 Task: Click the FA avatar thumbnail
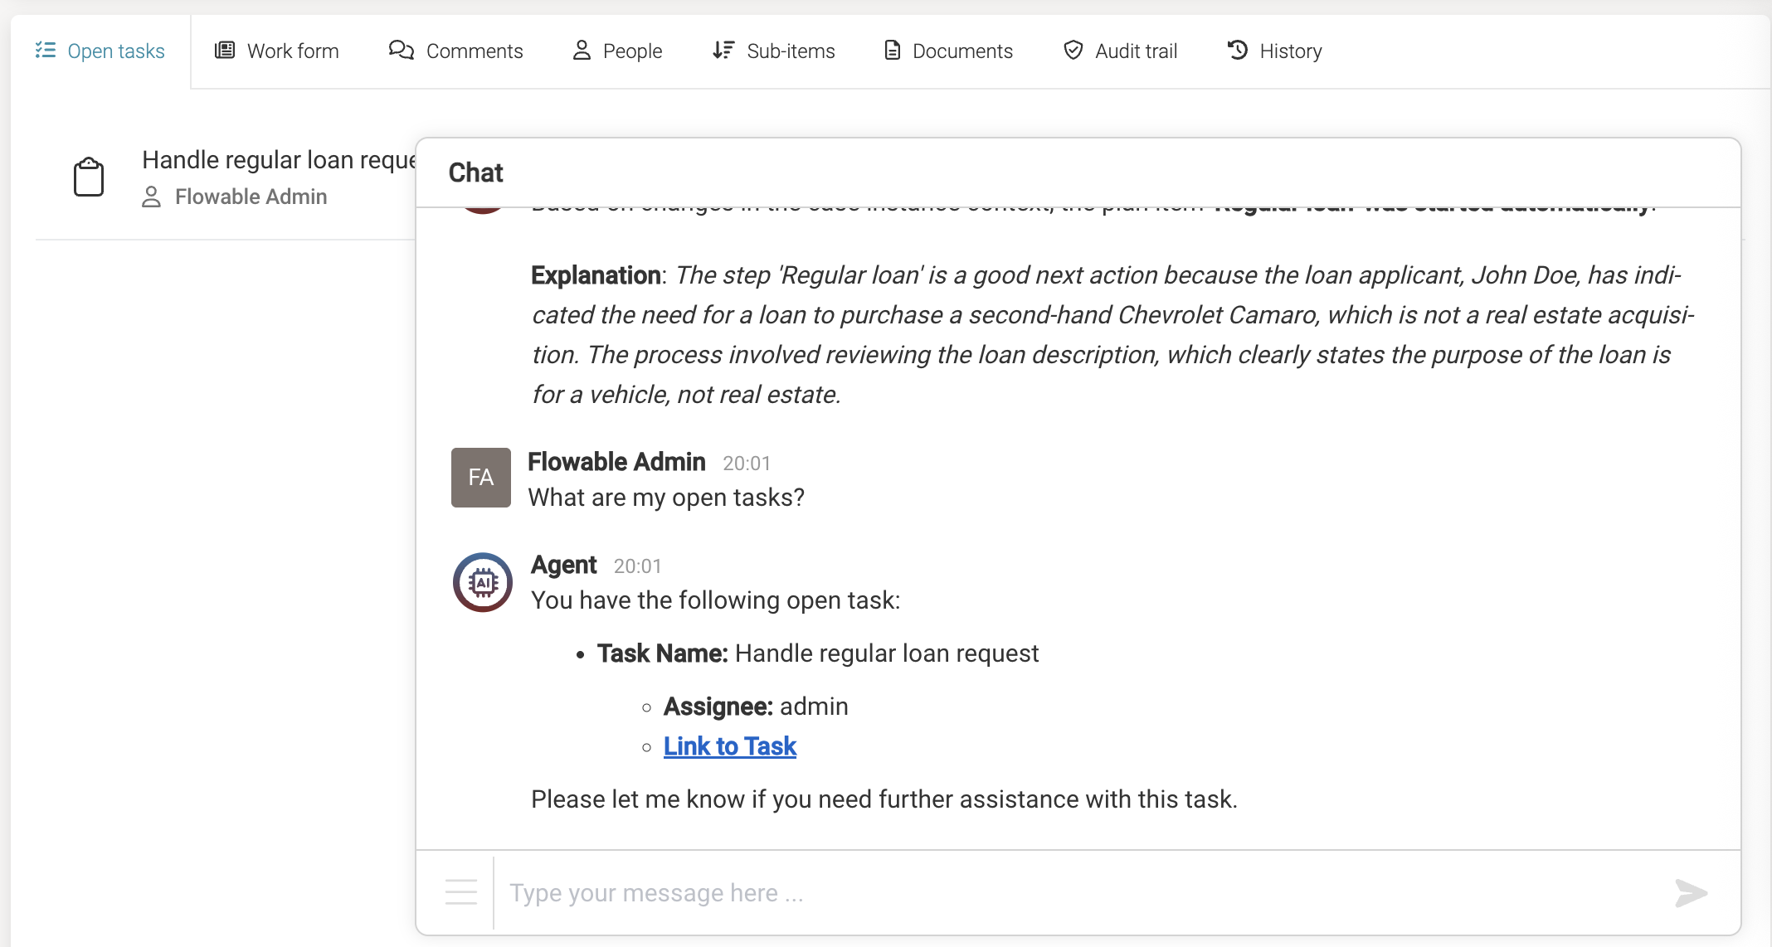tap(480, 477)
